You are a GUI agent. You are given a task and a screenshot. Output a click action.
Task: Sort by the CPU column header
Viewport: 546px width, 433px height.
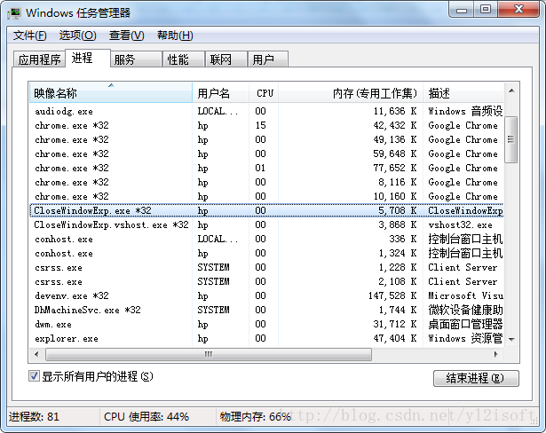coord(264,93)
